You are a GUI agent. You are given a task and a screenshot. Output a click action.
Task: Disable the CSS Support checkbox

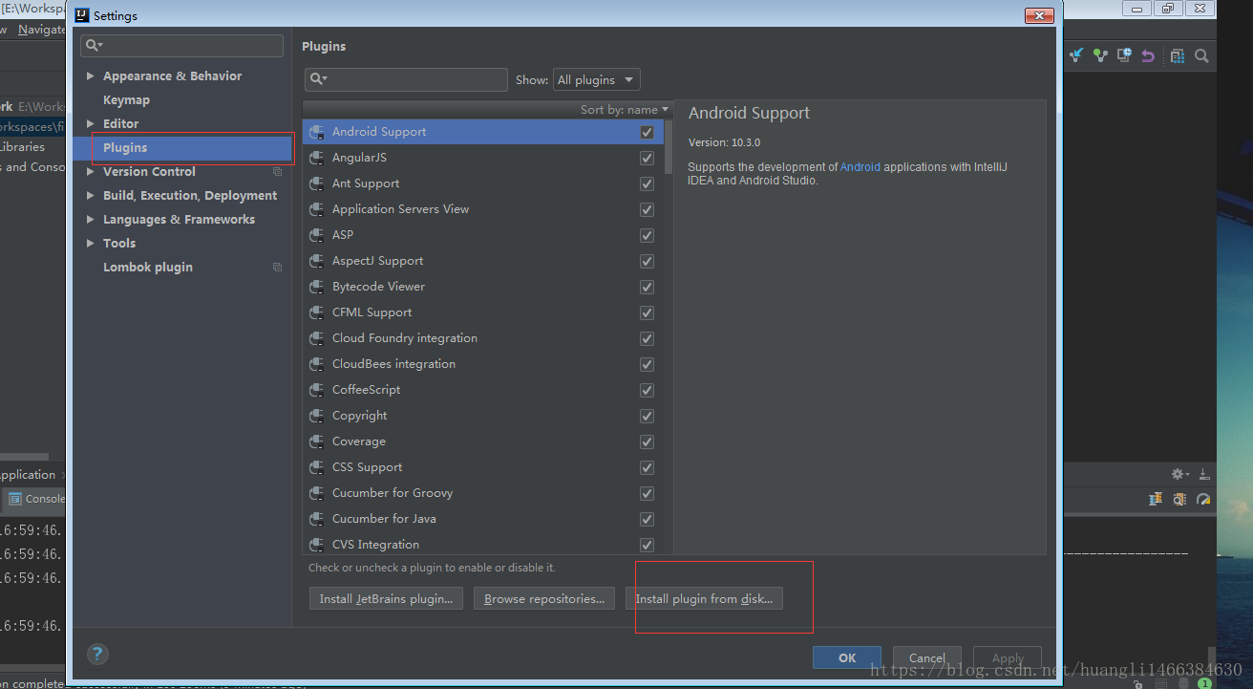click(x=647, y=468)
